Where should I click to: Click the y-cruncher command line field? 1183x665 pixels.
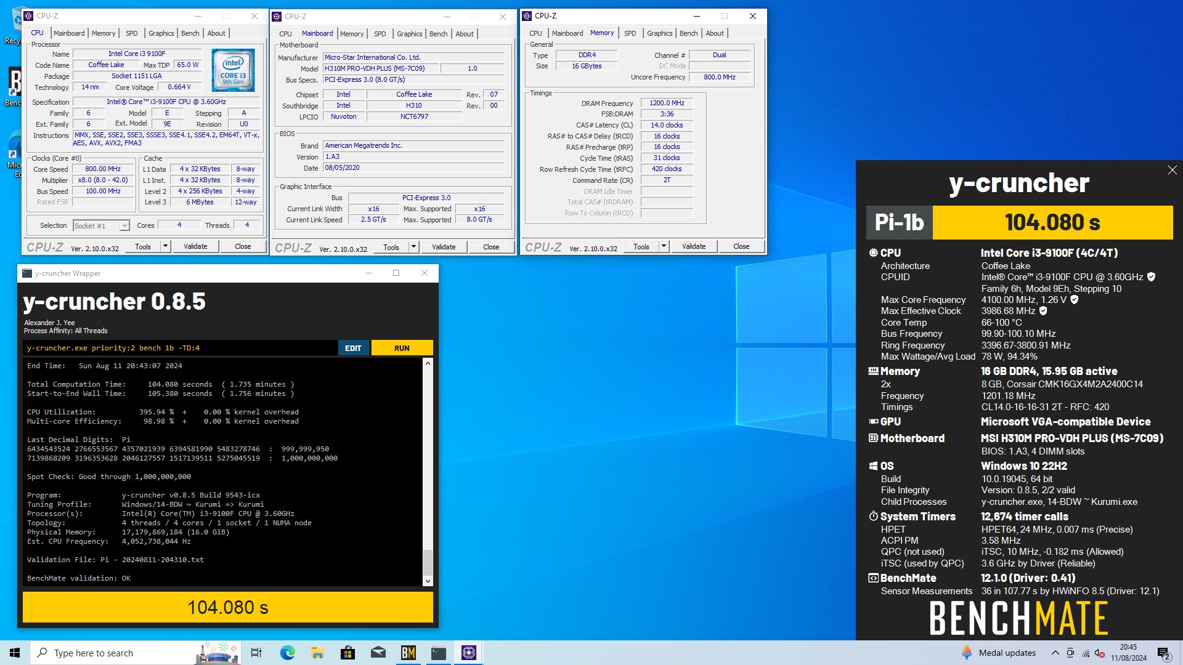tap(180, 348)
